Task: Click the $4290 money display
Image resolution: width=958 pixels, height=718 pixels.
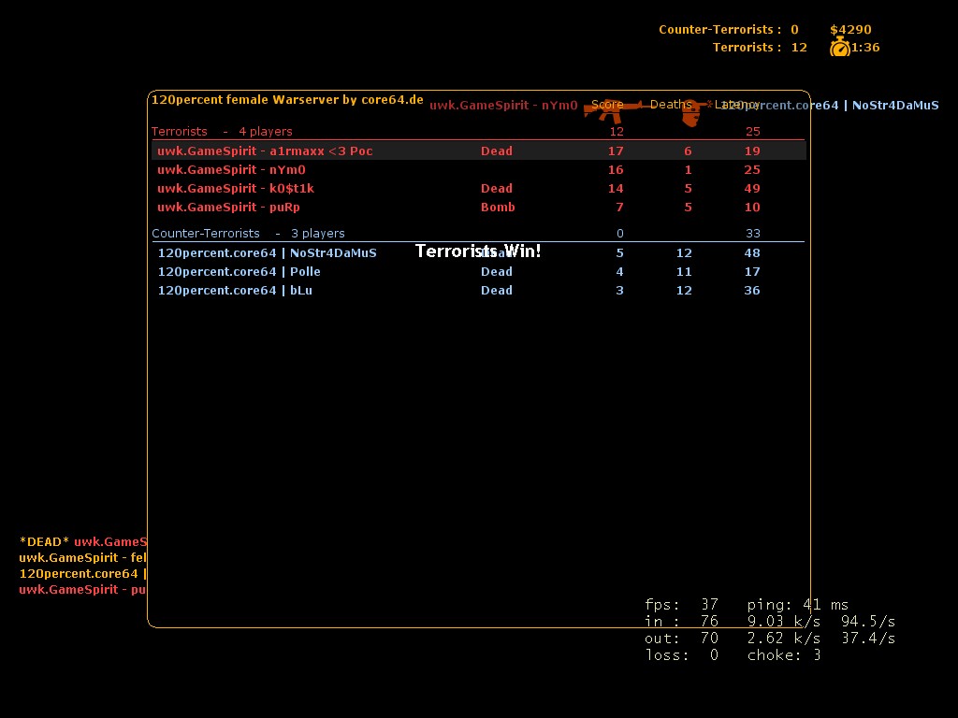Action: click(x=849, y=29)
